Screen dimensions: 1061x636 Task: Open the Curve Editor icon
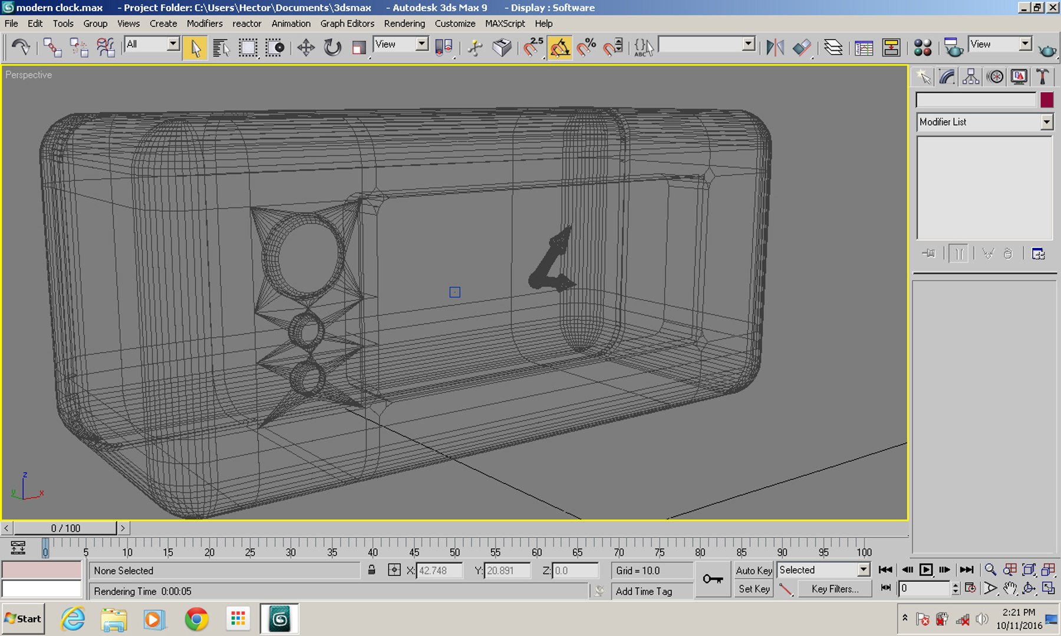pyautogui.click(x=864, y=47)
